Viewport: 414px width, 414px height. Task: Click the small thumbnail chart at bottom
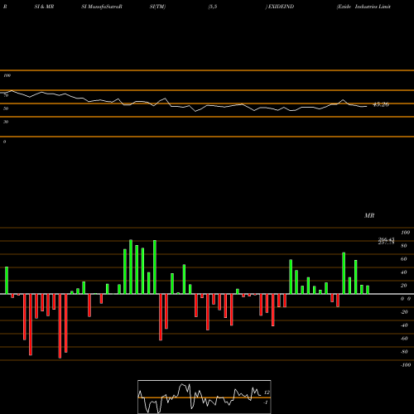205,397
